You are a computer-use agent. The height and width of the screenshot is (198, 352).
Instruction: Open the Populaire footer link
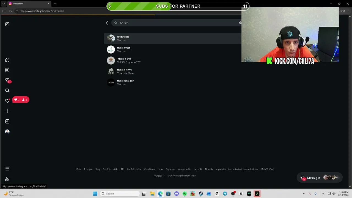pyautogui.click(x=170, y=169)
